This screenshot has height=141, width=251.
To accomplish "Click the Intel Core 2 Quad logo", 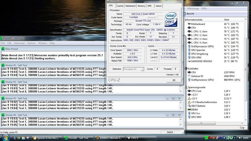I will pyautogui.click(x=171, y=19).
